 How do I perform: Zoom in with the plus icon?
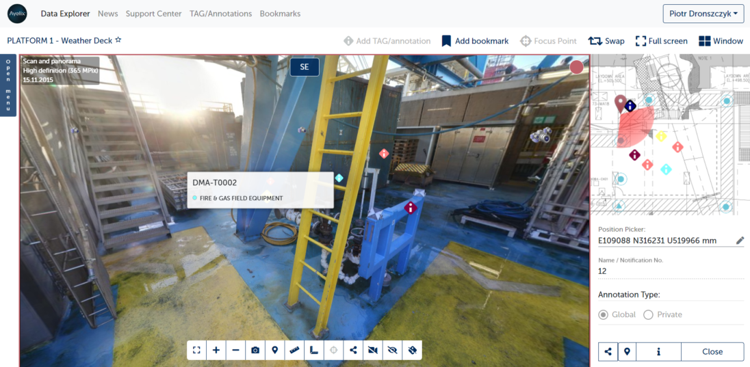click(216, 350)
